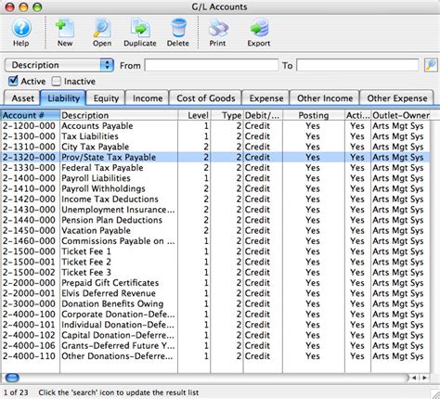This screenshot has width=440, height=399.
Task: Export the list using Export icon
Action: (259, 28)
